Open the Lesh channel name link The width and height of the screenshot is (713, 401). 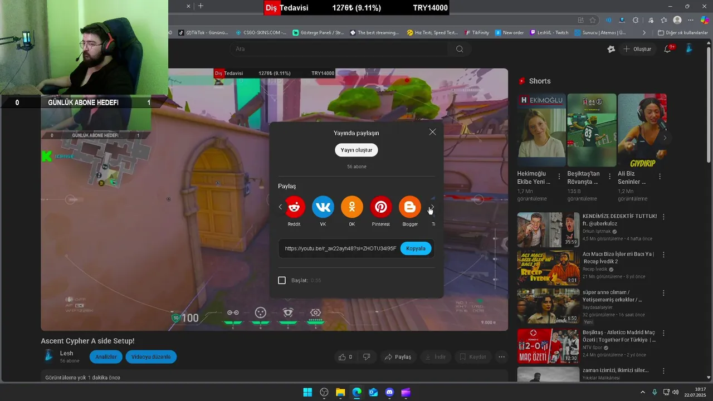coord(66,353)
